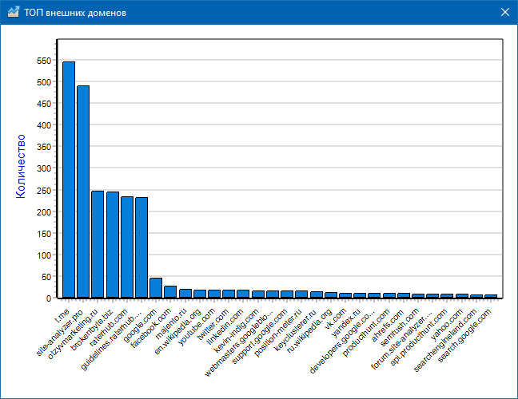The height and width of the screenshot is (399, 518).
Task: Click the t.me bar in the chart
Action: click(x=69, y=180)
